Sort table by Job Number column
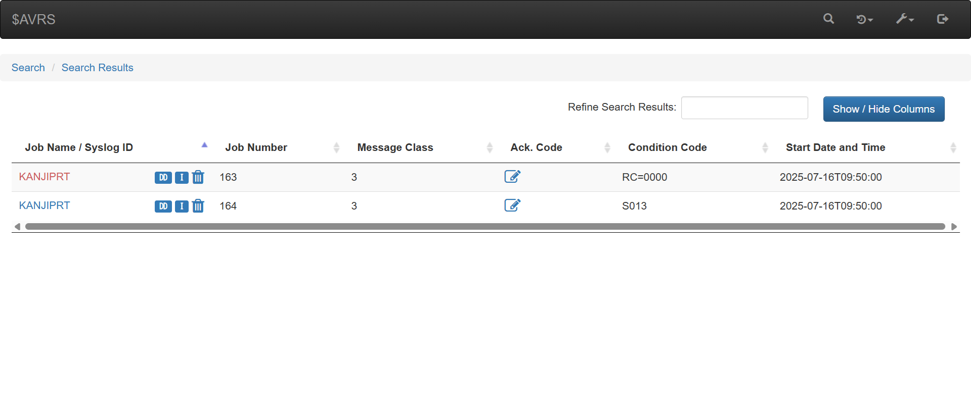The width and height of the screenshot is (971, 413). (x=256, y=147)
